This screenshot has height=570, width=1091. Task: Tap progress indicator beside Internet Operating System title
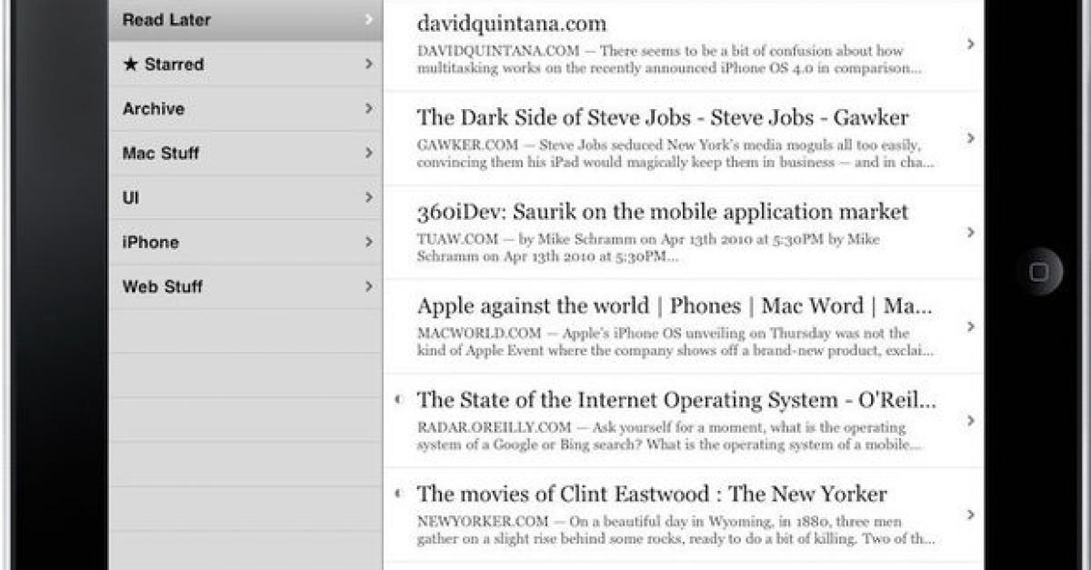[x=397, y=399]
